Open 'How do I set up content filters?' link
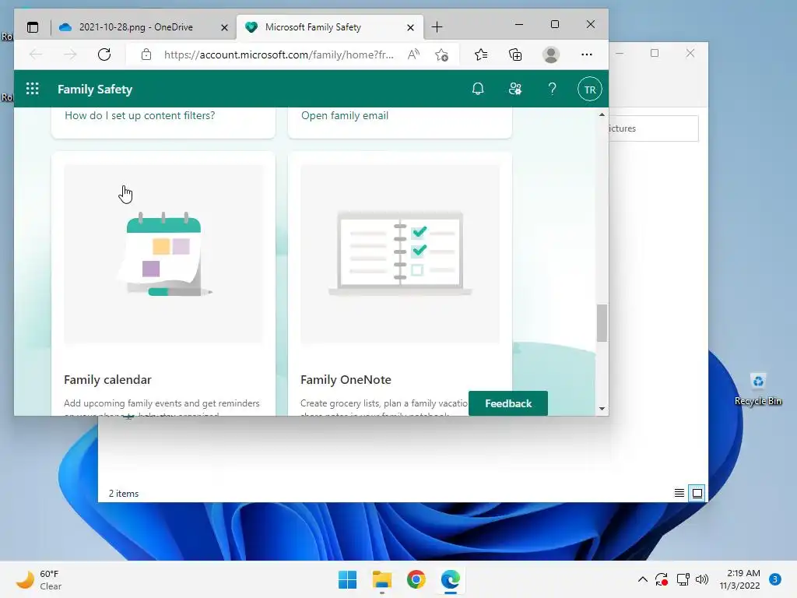Viewport: 797px width, 598px height. click(140, 115)
